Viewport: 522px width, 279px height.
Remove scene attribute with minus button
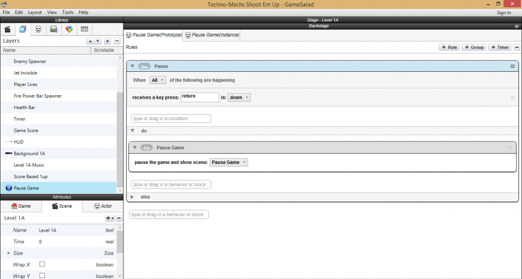pos(119,218)
